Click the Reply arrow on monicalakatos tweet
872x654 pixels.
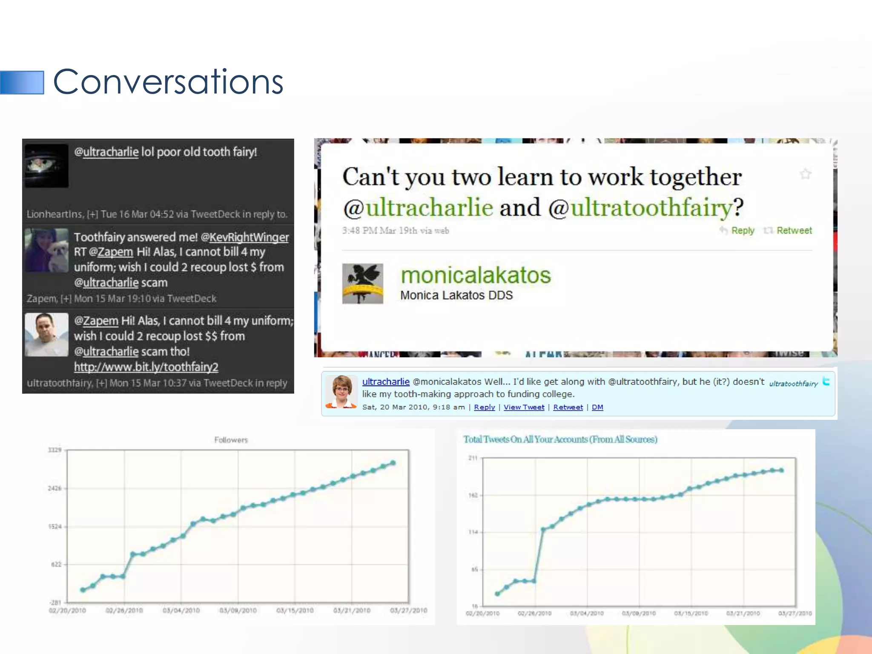click(723, 230)
